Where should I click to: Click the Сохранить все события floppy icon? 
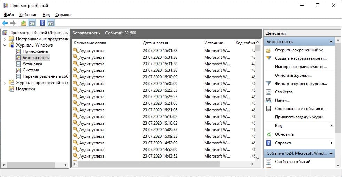269,109
